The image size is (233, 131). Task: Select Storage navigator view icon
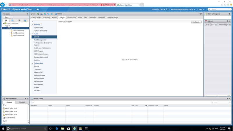(19, 20)
